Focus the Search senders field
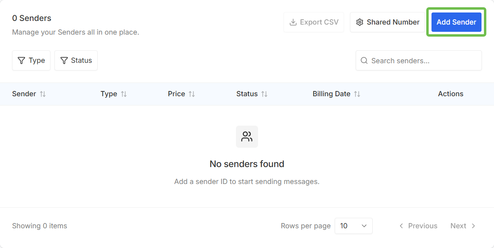Screen dimensions: 494x248 pos(419,60)
